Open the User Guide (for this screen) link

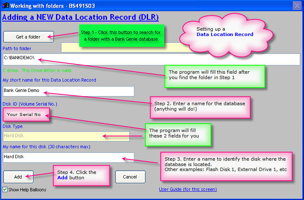point(188,189)
